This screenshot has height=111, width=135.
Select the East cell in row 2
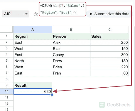coord(33,42)
